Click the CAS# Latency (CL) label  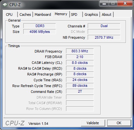click(x=47, y=63)
